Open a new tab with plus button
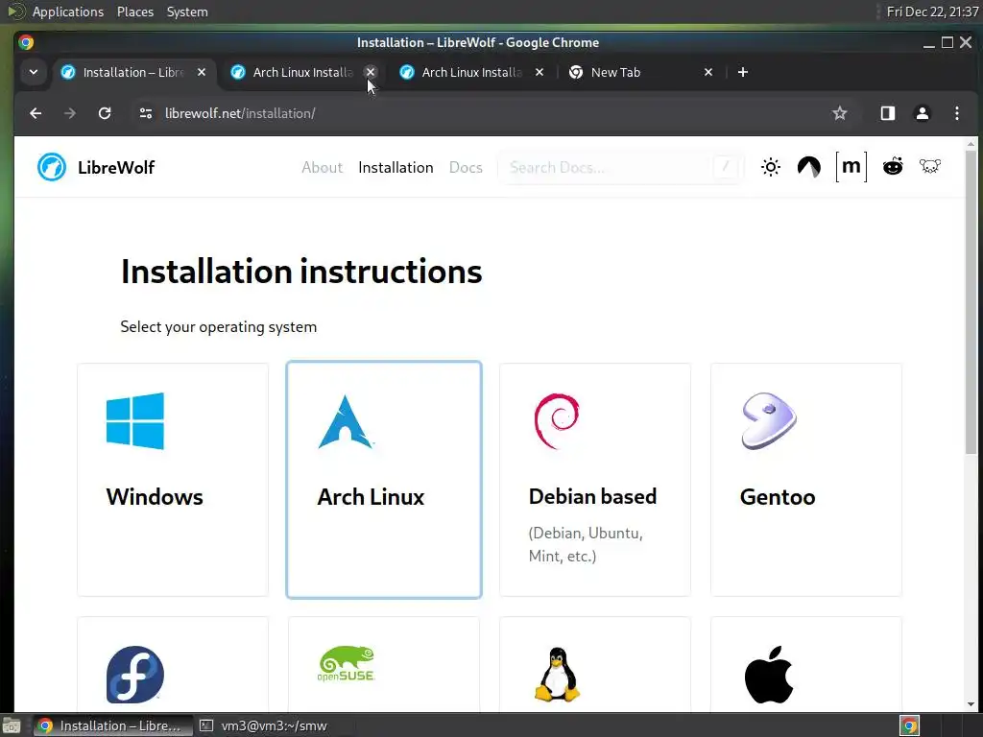This screenshot has height=737, width=983. click(743, 72)
